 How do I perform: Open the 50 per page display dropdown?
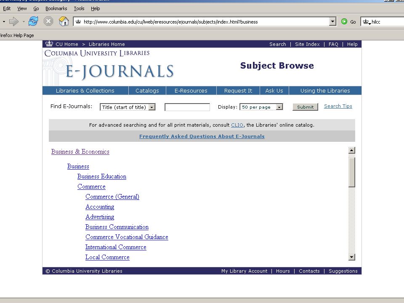tap(261, 107)
